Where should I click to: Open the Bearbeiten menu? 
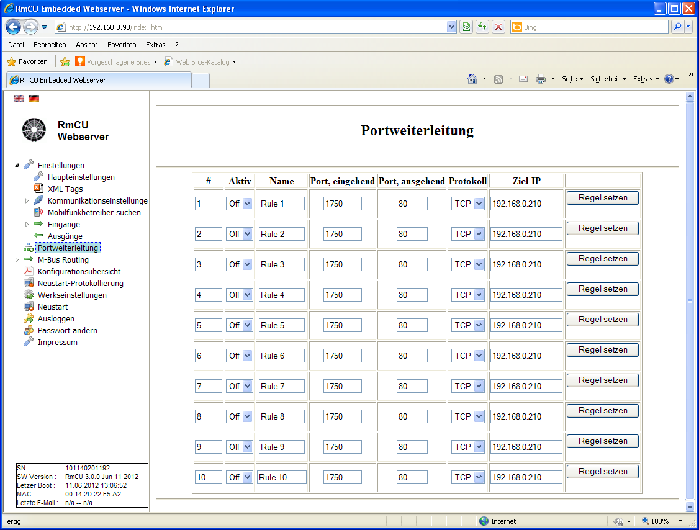pos(50,45)
